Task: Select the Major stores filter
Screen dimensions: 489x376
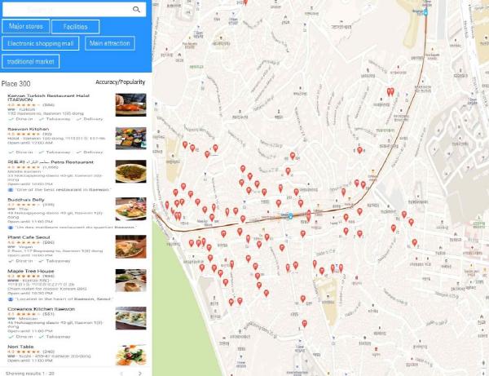Action: tap(26, 26)
